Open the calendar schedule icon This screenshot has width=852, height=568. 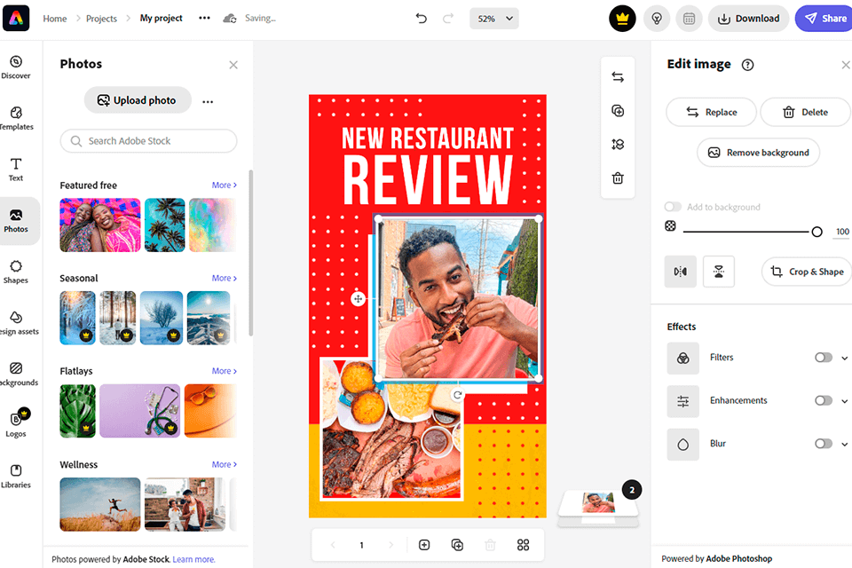coord(689,19)
